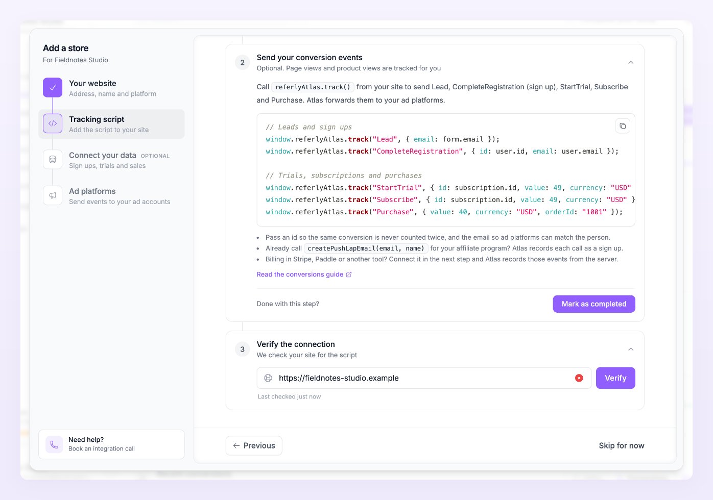Click the Send your conversion events heading

[x=310, y=58]
